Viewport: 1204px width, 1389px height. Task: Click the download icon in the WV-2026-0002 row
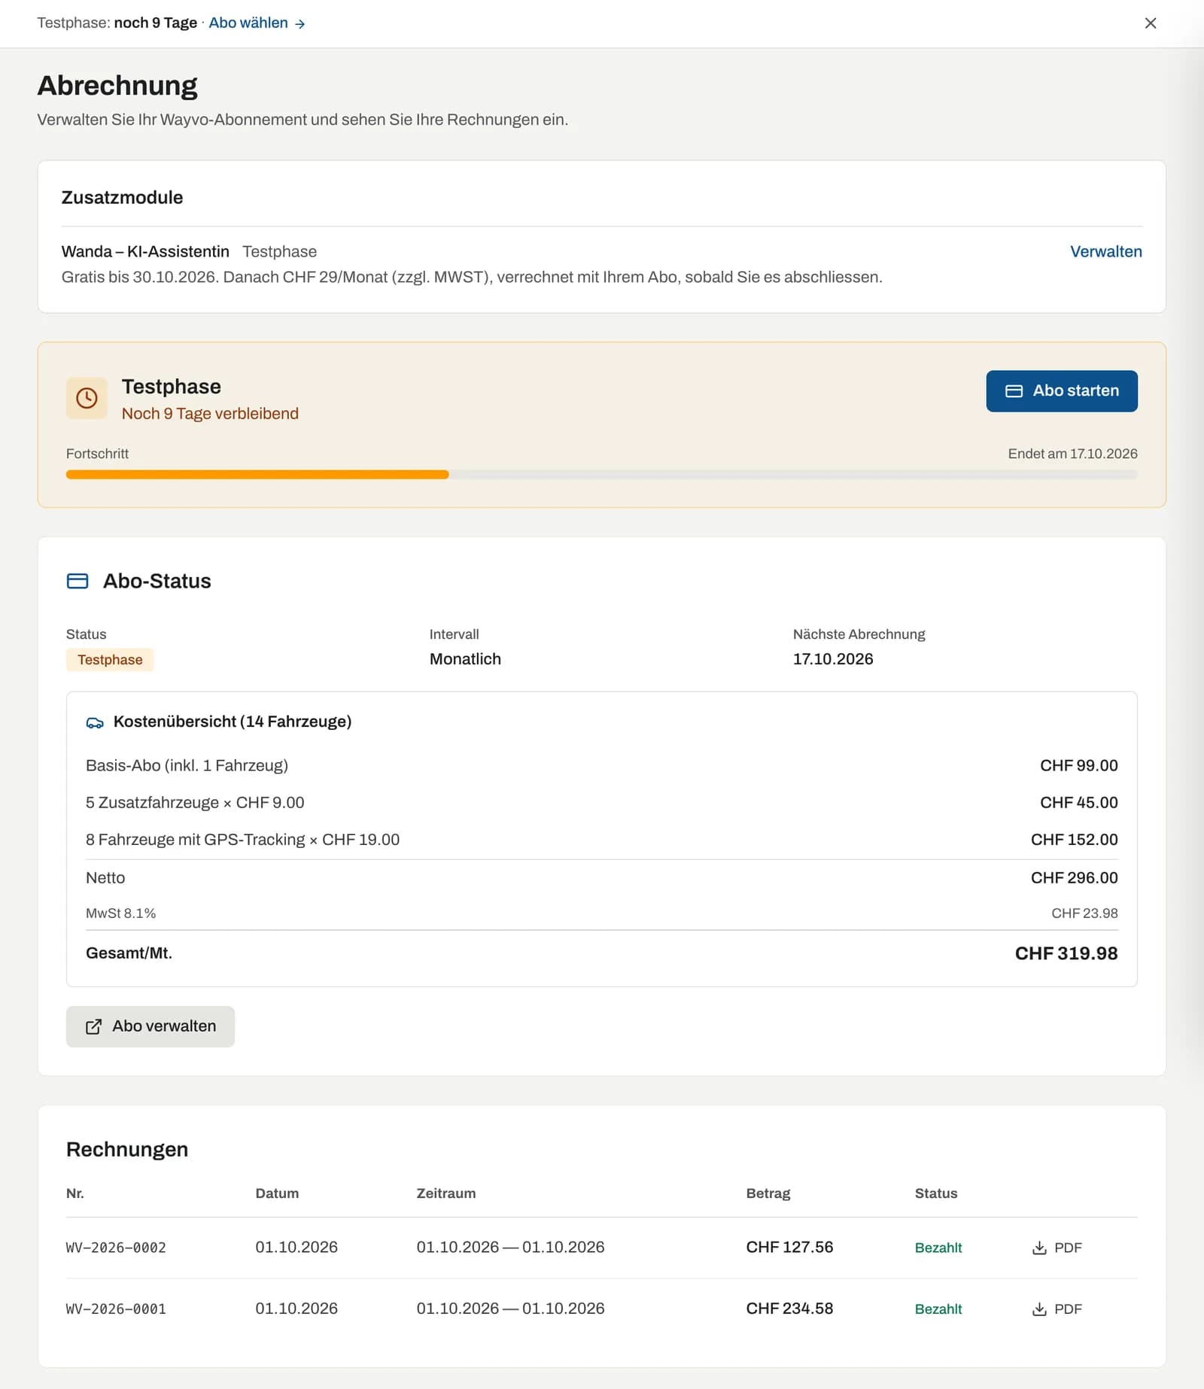(x=1039, y=1248)
